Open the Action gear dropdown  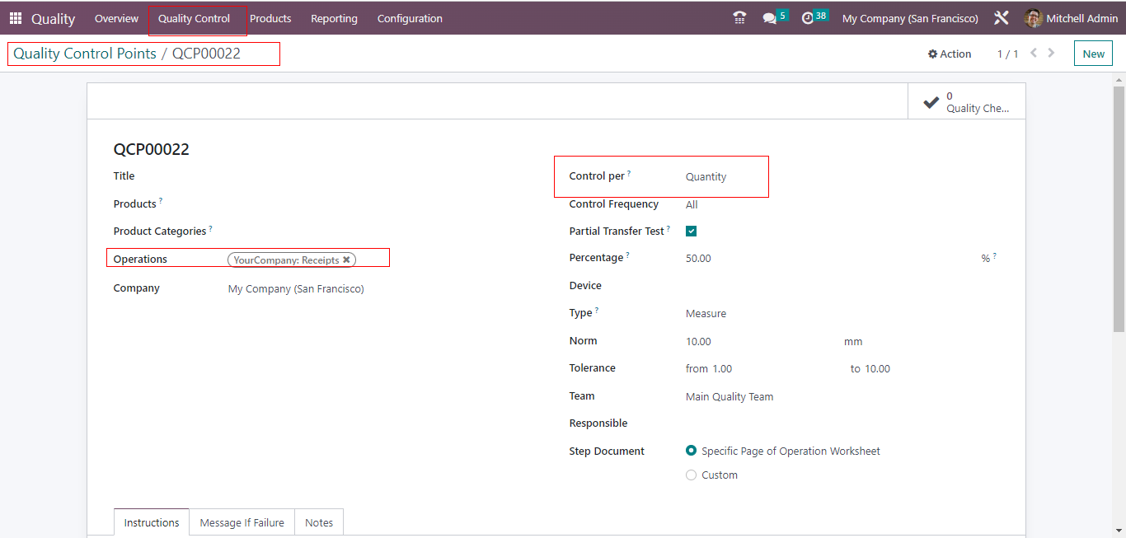[950, 54]
